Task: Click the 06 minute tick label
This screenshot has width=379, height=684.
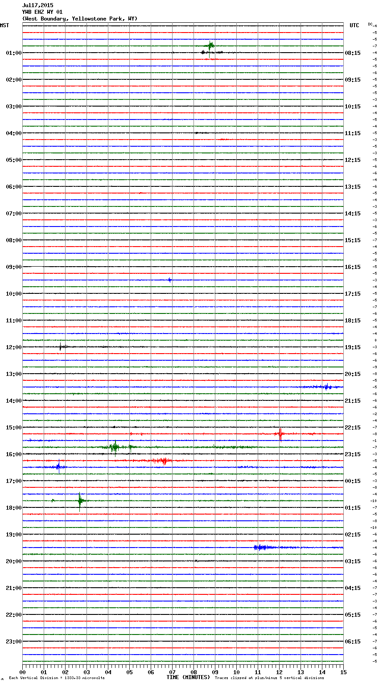Action: (x=151, y=672)
